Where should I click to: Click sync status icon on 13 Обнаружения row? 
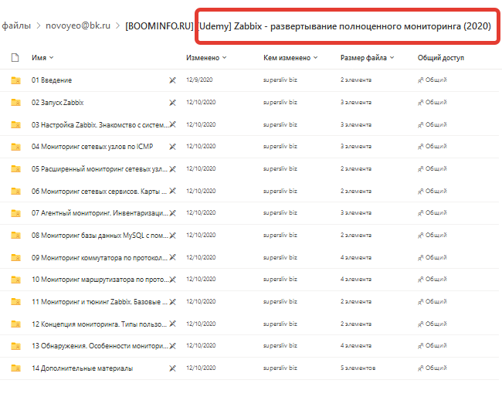pos(172,346)
